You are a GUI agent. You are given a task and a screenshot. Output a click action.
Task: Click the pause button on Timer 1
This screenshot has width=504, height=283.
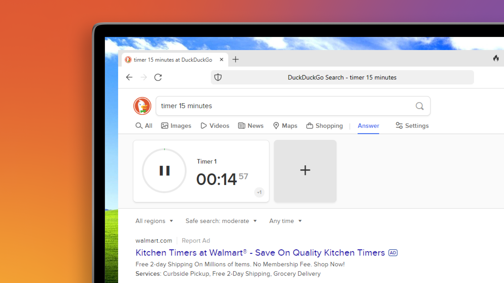(164, 170)
